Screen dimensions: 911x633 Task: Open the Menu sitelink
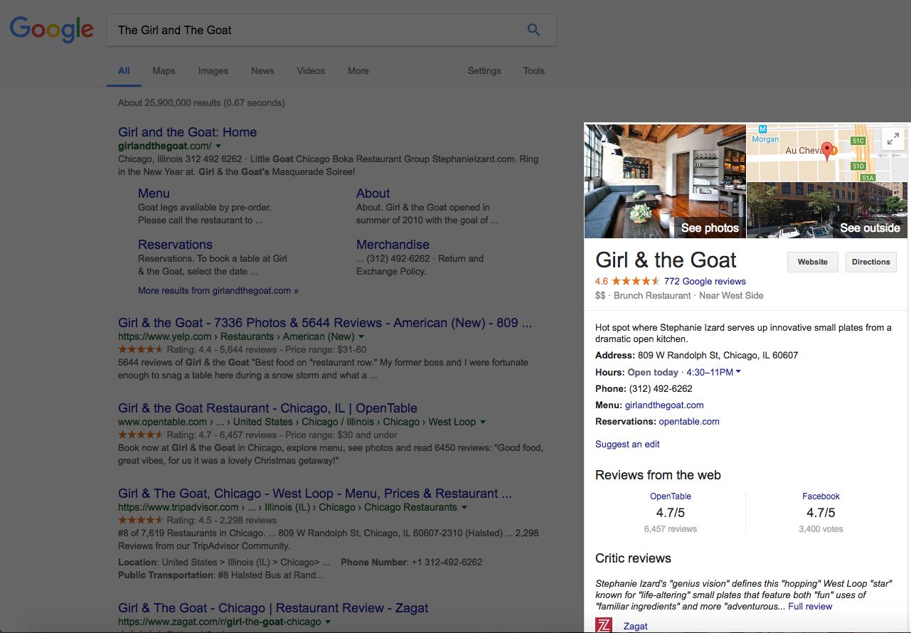tap(154, 193)
